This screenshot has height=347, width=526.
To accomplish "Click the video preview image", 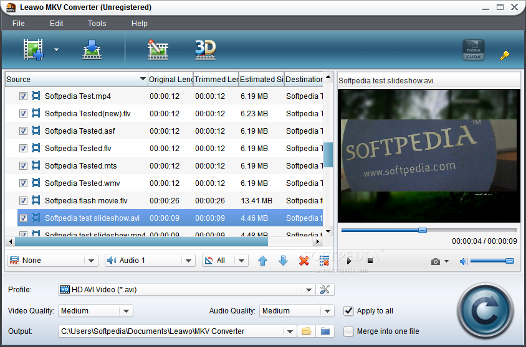I will click(x=429, y=155).
